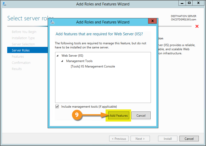The image size is (206, 146).
Task: Select the IIS Management Console item
Action: (93, 66)
